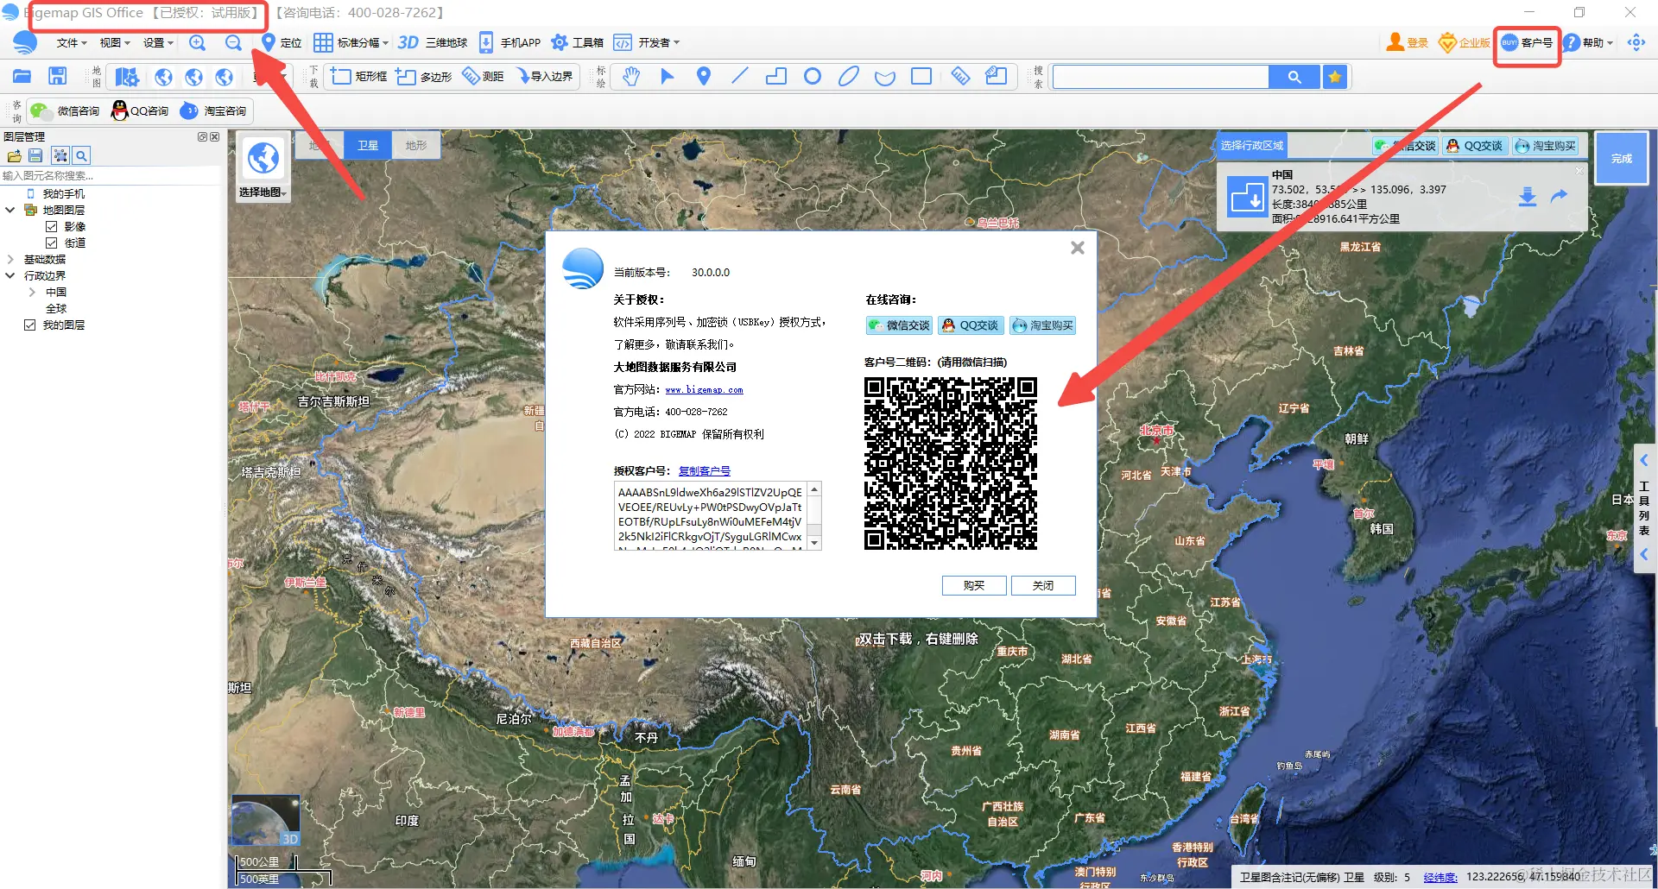Select the 多边形 polygon download tool
This screenshot has height=889, width=1658.
[424, 77]
